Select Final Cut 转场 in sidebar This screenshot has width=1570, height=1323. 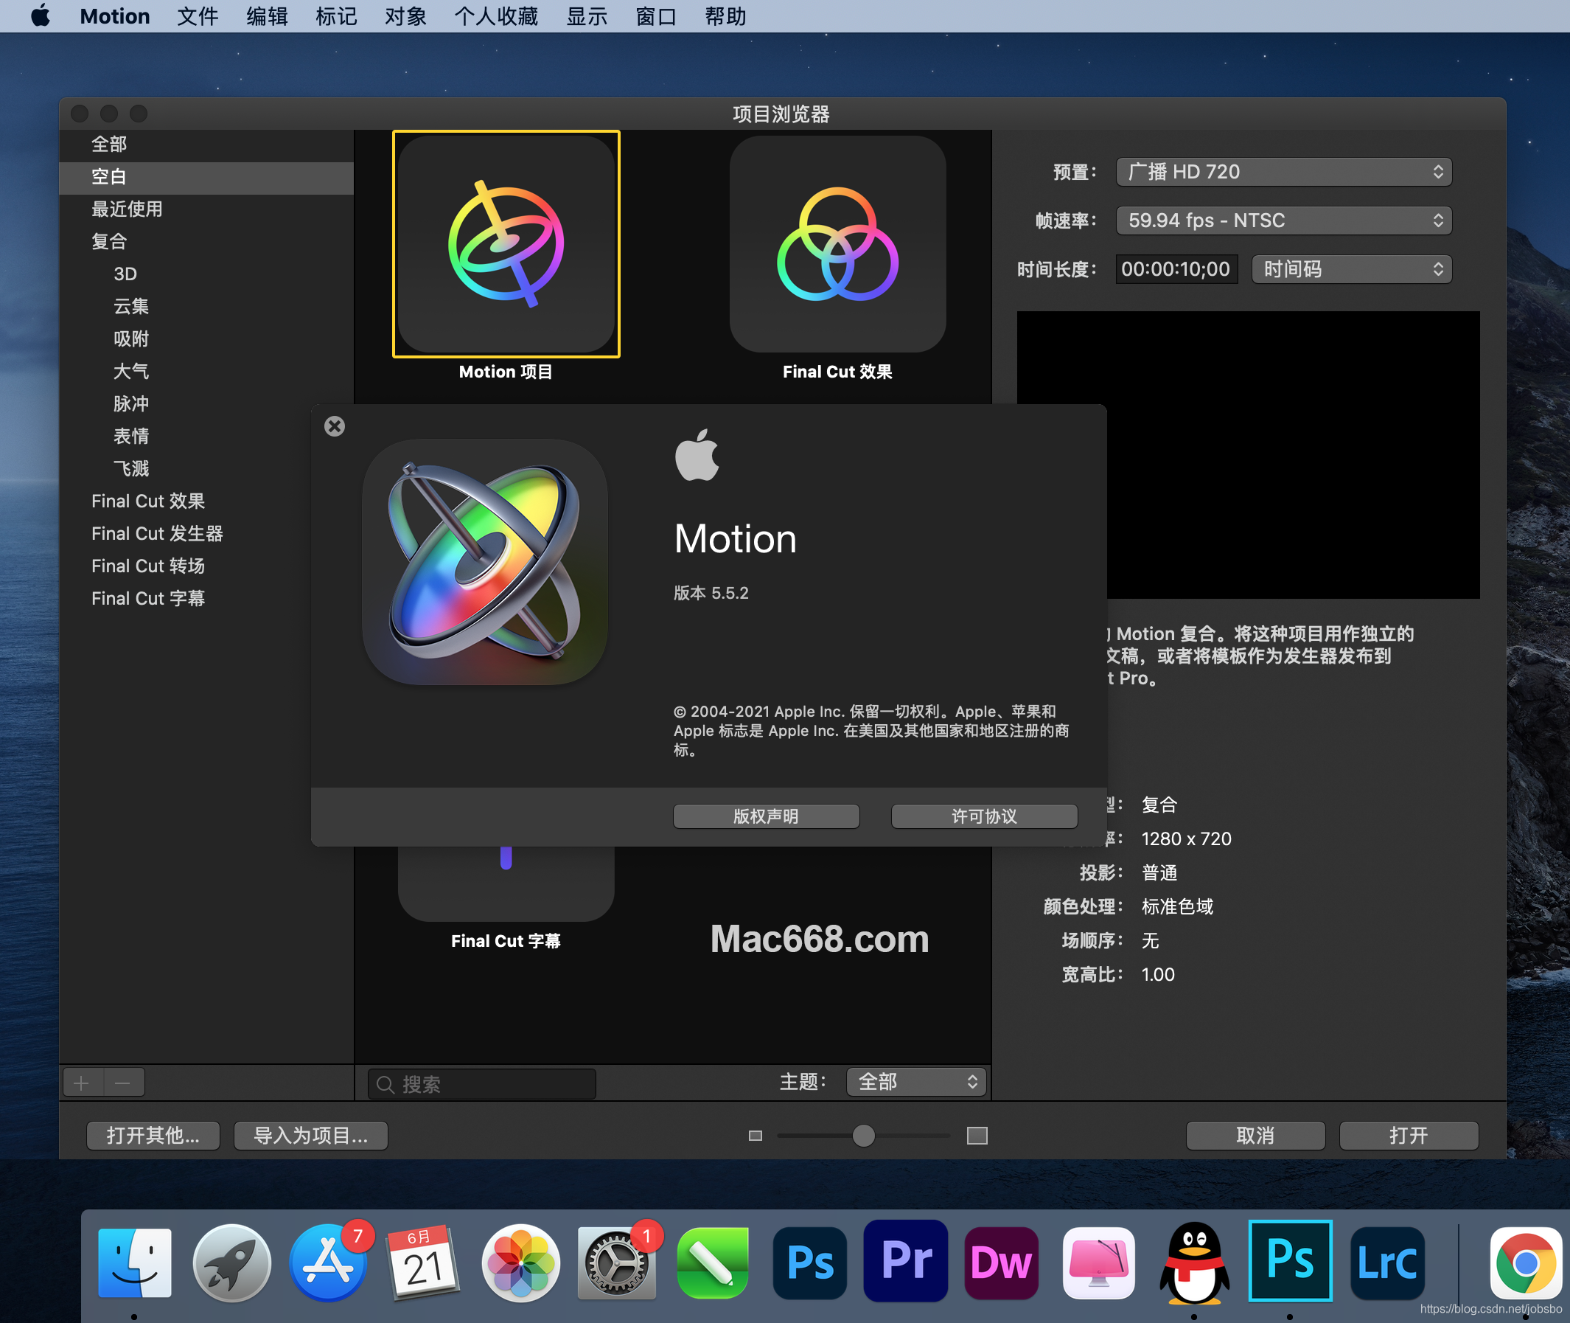pos(147,566)
